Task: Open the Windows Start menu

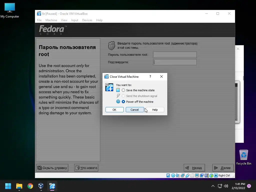Action: (x=8, y=186)
